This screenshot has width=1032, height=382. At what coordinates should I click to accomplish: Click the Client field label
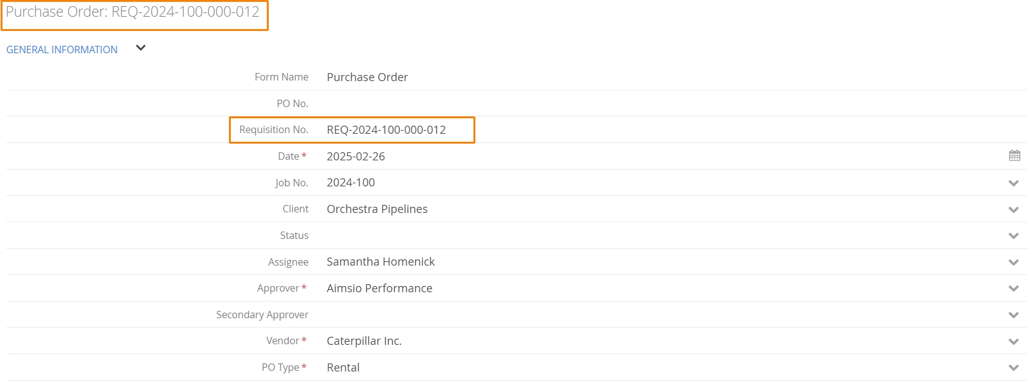(295, 209)
